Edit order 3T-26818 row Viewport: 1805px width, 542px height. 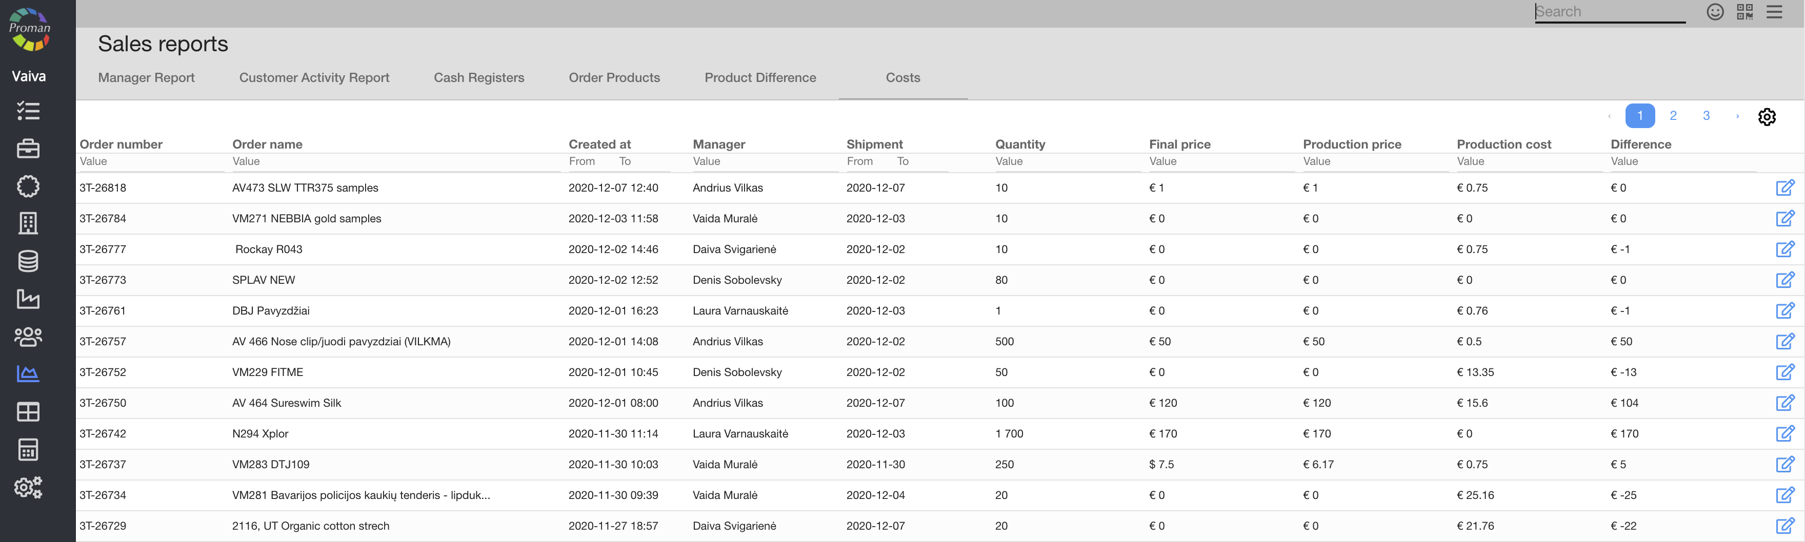(1784, 187)
